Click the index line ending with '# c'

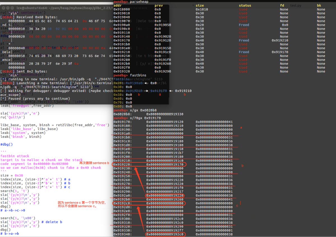35,187
